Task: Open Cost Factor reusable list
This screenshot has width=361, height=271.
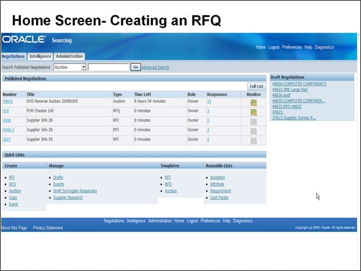Action: (x=219, y=198)
